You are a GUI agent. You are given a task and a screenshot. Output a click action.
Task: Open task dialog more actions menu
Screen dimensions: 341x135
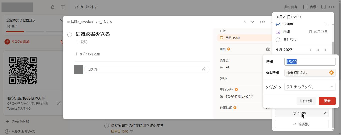pos(262,22)
